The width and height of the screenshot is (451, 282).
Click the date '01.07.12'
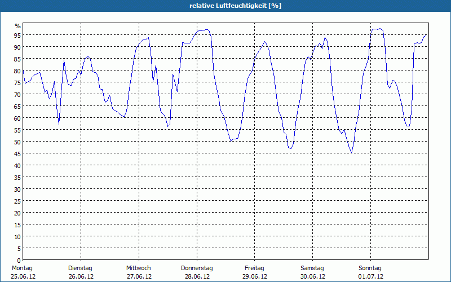pyautogui.click(x=371, y=277)
